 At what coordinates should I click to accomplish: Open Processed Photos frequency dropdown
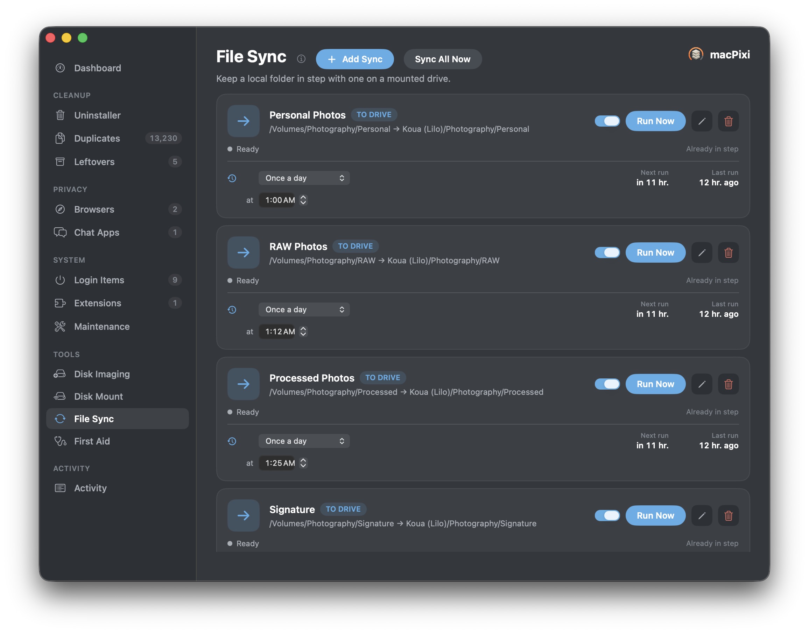(x=304, y=441)
